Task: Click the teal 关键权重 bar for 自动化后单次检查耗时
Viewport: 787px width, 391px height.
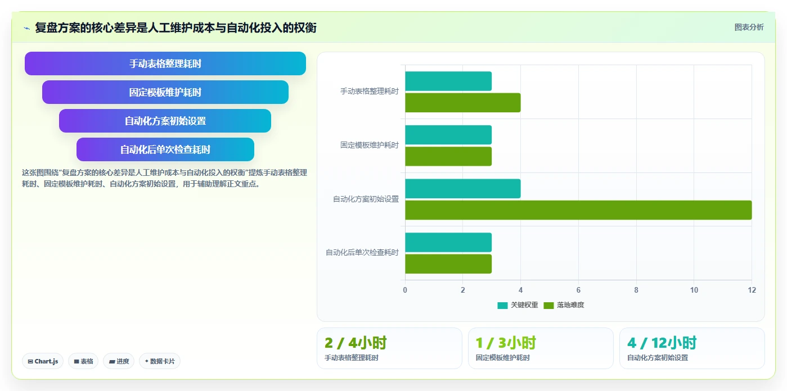Action: 448,242
